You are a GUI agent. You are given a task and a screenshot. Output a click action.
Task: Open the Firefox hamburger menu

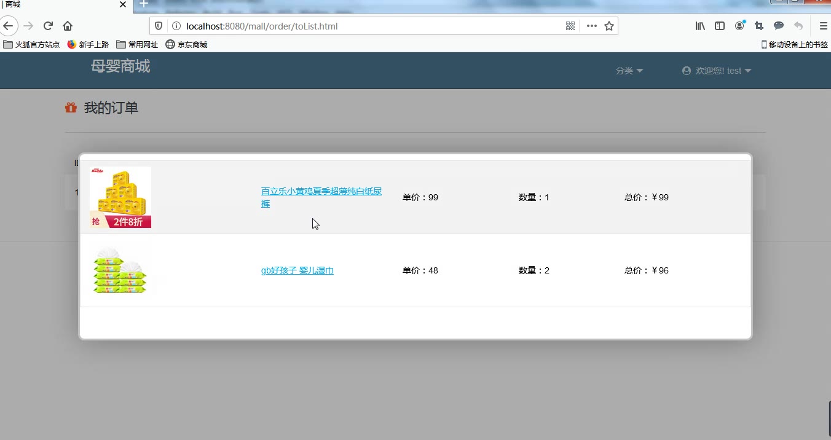pyautogui.click(x=824, y=26)
